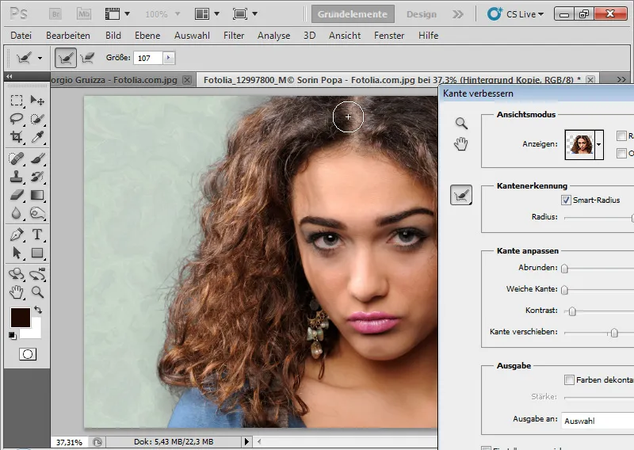The height and width of the screenshot is (450, 634).
Task: Select the 3D Camera Rotate tool
Action: tap(37, 274)
